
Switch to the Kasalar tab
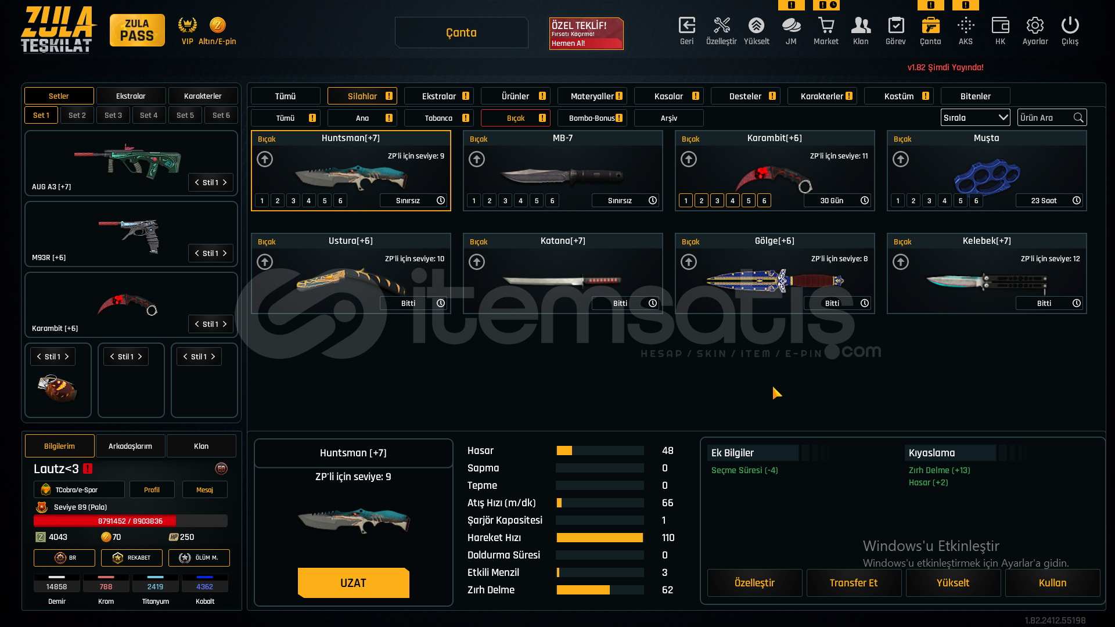668,96
